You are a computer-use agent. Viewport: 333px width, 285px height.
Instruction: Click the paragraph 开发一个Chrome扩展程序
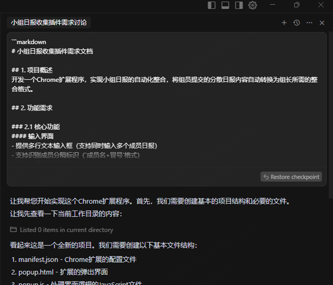[165, 84]
